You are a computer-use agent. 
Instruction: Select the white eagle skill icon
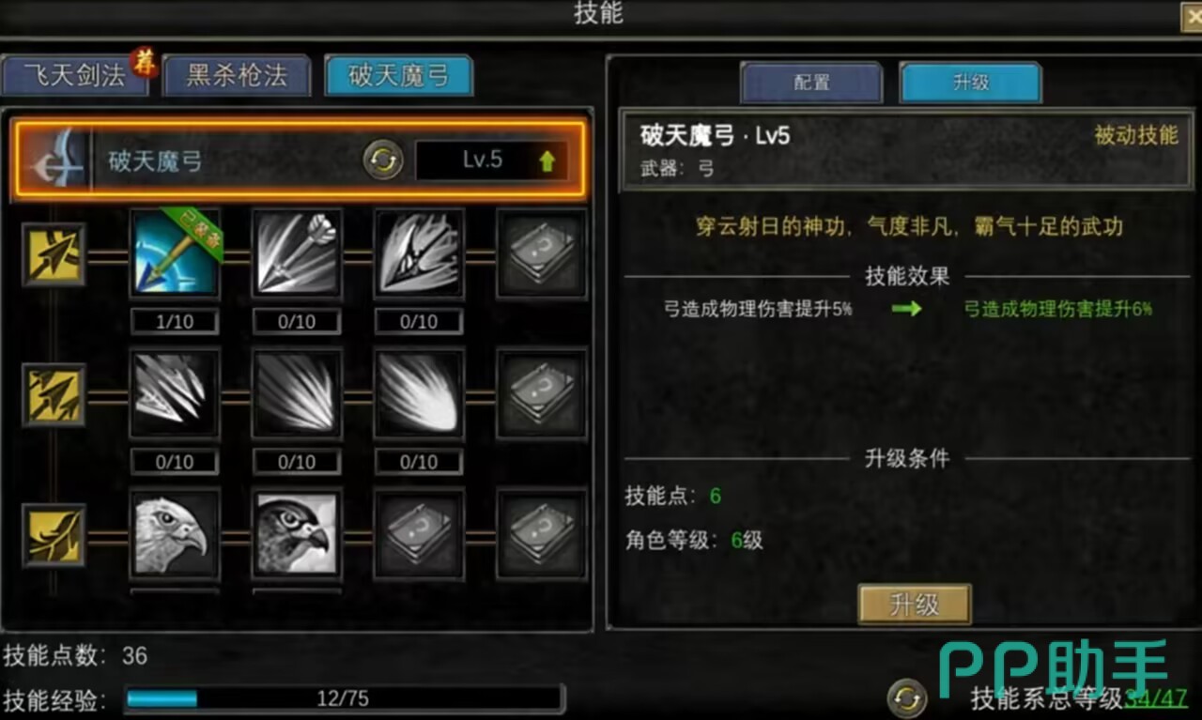[x=175, y=533]
